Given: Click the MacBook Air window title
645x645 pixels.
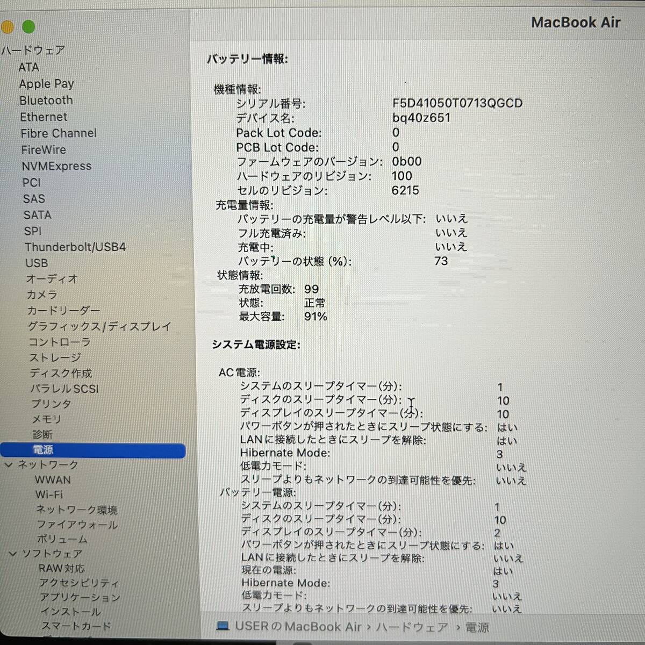Looking at the screenshot, I should click(576, 23).
